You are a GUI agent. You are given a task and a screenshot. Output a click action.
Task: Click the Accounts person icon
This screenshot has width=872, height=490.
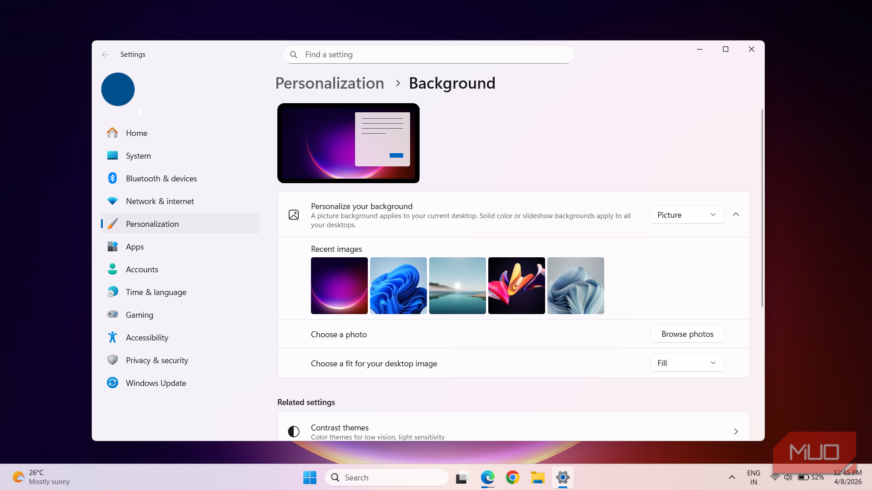tap(112, 269)
